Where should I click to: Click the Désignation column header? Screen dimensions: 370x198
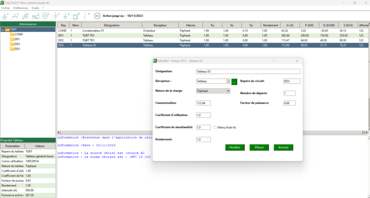112,25
